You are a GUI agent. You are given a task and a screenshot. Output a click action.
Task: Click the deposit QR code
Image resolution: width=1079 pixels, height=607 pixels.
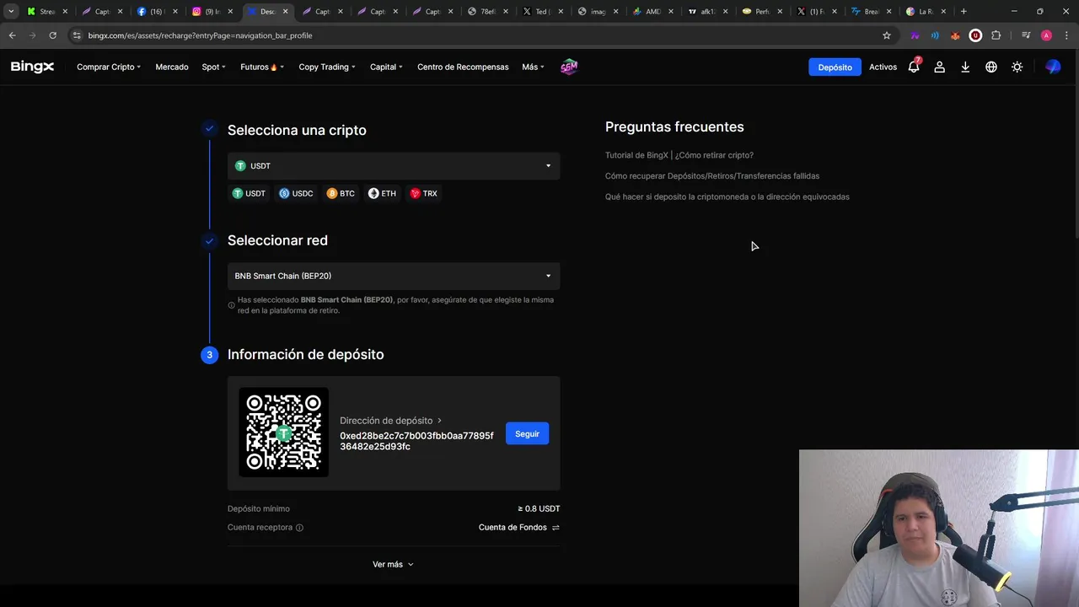point(284,432)
